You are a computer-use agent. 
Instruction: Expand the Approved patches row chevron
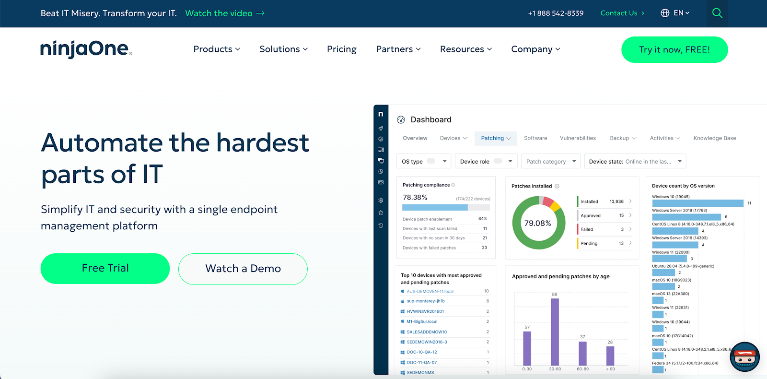(630, 215)
